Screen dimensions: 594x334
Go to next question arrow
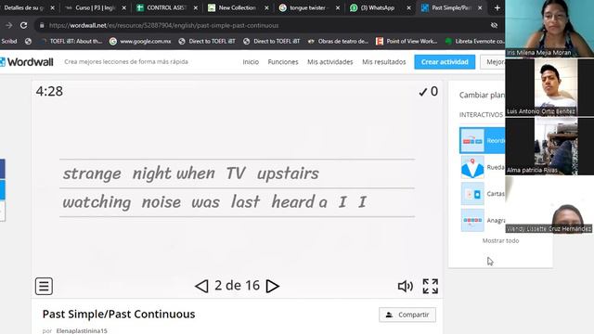272,286
